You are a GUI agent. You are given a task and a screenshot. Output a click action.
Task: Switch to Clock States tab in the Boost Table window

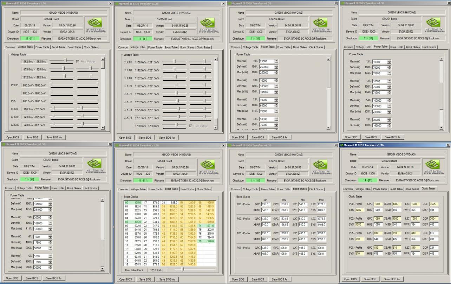pos(203,189)
